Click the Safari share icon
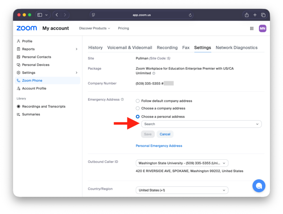Screen dimensions: 283x214 [x=247, y=15]
